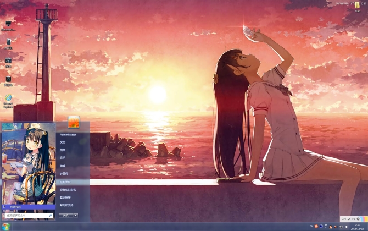Click the flower user account picture
This screenshot has width=368, height=231.
pos(74,122)
